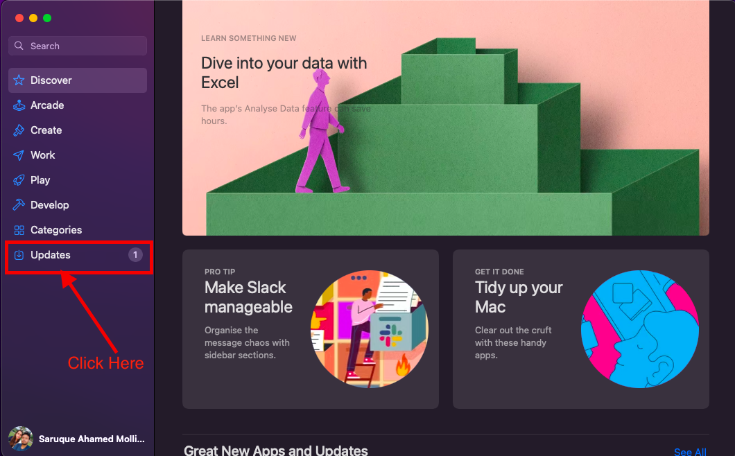
Task: Click the Categories grid icon
Action: (19, 230)
